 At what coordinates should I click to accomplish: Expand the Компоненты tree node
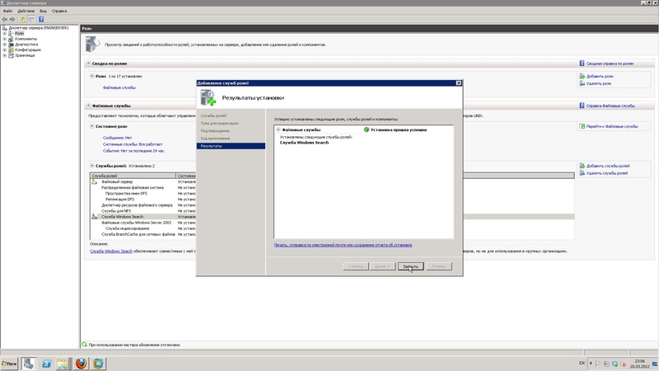pos(5,39)
